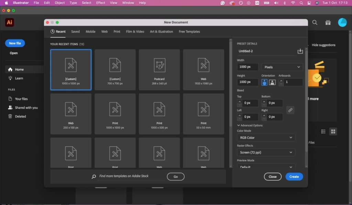Click the Width input field
The image size is (352, 205).
[247, 67]
